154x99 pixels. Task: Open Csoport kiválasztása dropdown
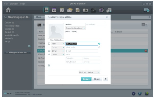point(75,28)
